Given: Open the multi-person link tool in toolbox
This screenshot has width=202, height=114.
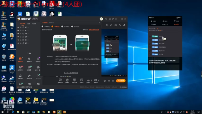Looking at the screenshot, I should coord(29,77).
